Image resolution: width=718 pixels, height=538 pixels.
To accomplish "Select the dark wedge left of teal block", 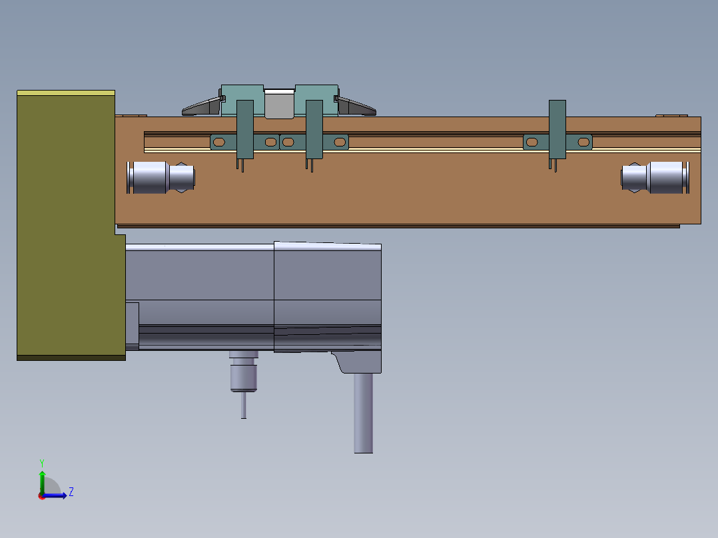I will tap(202, 107).
